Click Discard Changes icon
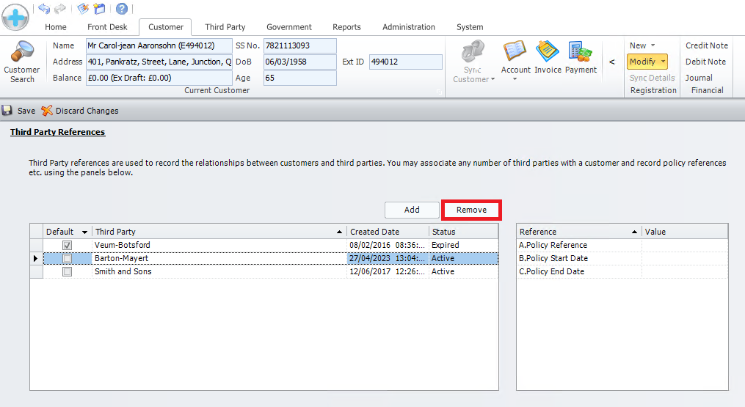The height and width of the screenshot is (407, 745). 47,111
